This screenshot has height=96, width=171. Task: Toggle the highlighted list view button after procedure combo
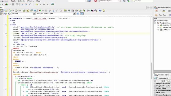[82, 14]
